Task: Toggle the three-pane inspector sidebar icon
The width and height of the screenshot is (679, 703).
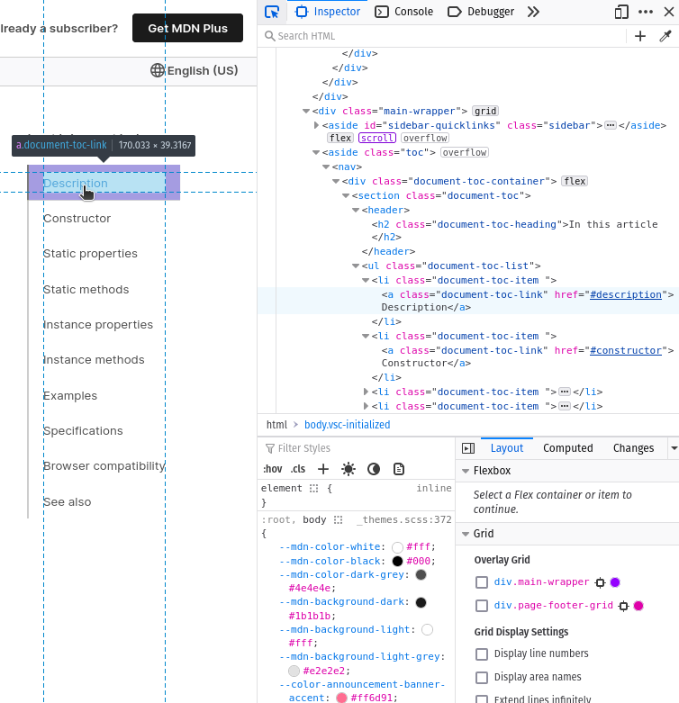Action: [x=468, y=448]
